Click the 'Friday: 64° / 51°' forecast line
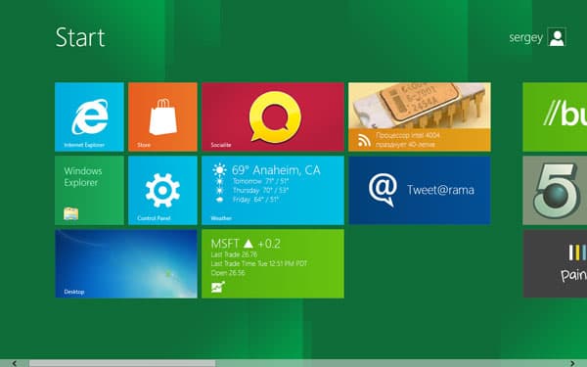The image size is (587, 367). click(x=255, y=200)
